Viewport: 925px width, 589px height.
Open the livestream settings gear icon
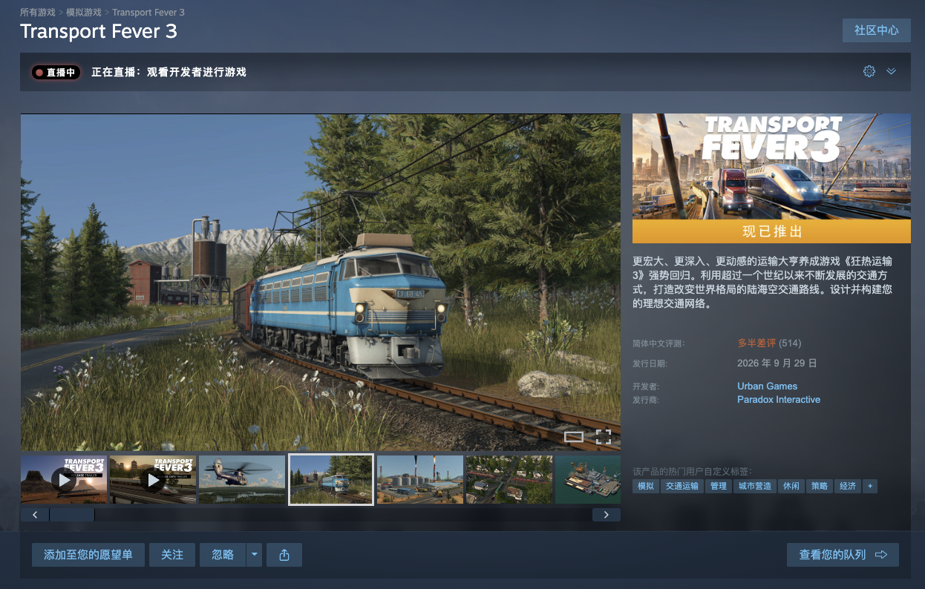(869, 71)
